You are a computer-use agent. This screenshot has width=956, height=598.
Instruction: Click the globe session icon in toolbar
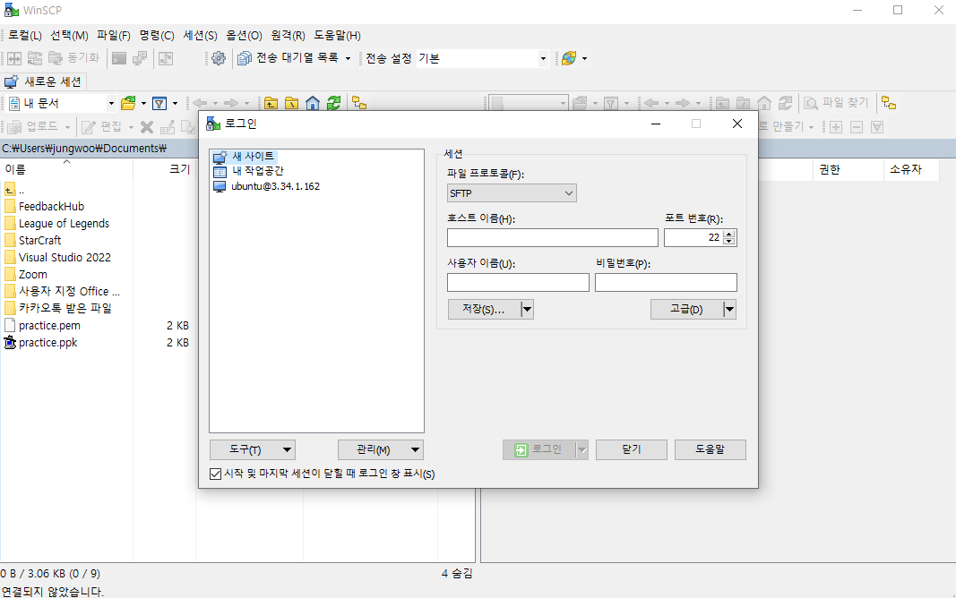click(x=569, y=58)
